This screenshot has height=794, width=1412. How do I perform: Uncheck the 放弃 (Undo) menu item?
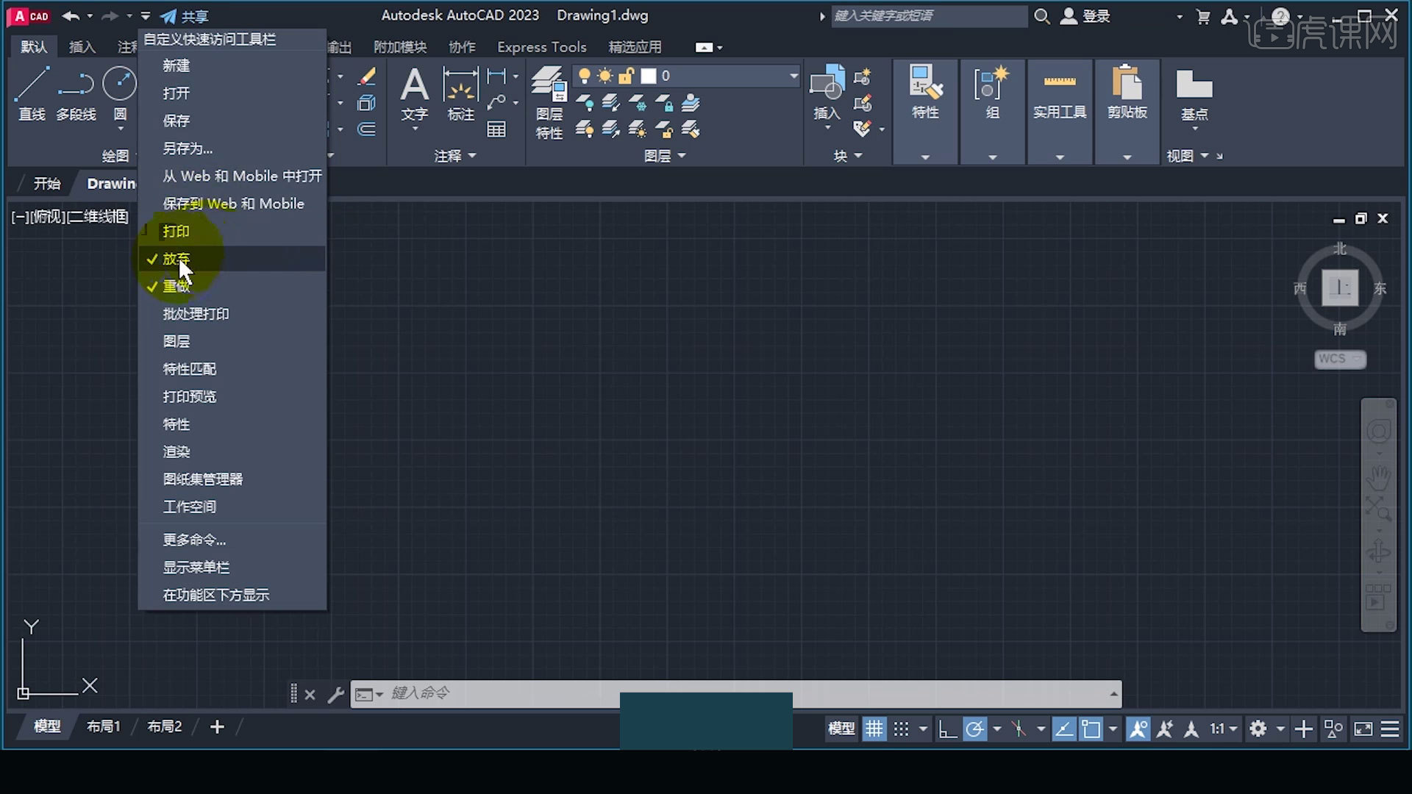(176, 259)
